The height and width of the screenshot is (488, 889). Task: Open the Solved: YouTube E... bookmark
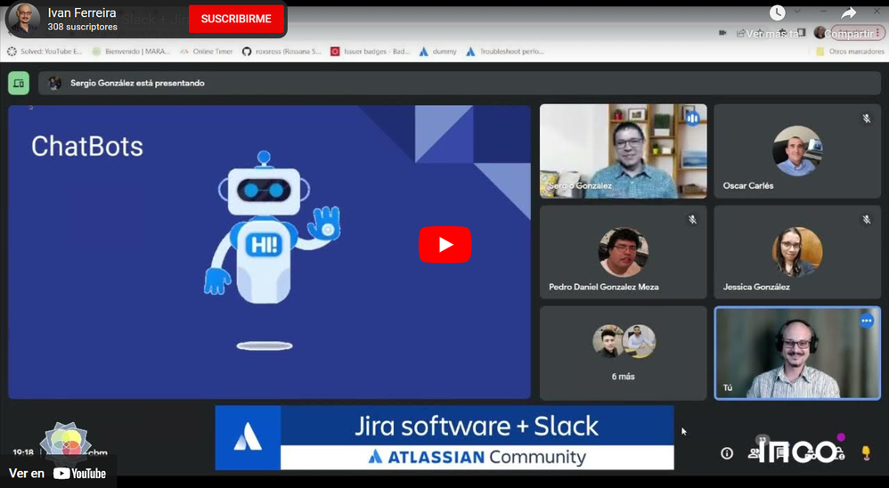pos(45,52)
